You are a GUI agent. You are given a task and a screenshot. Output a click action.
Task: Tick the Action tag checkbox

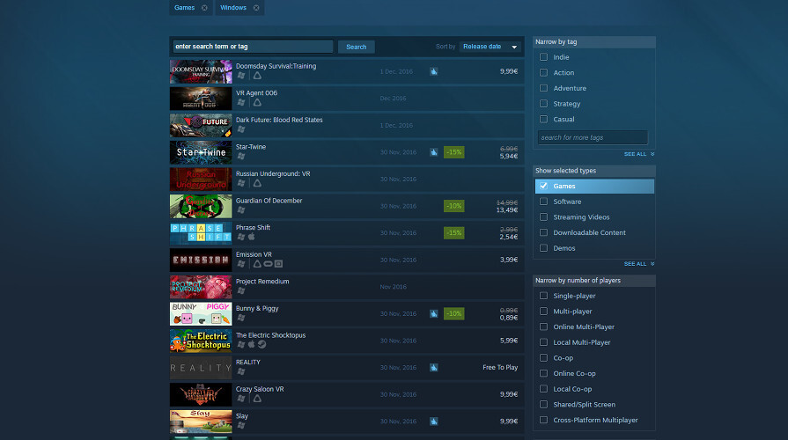[544, 73]
